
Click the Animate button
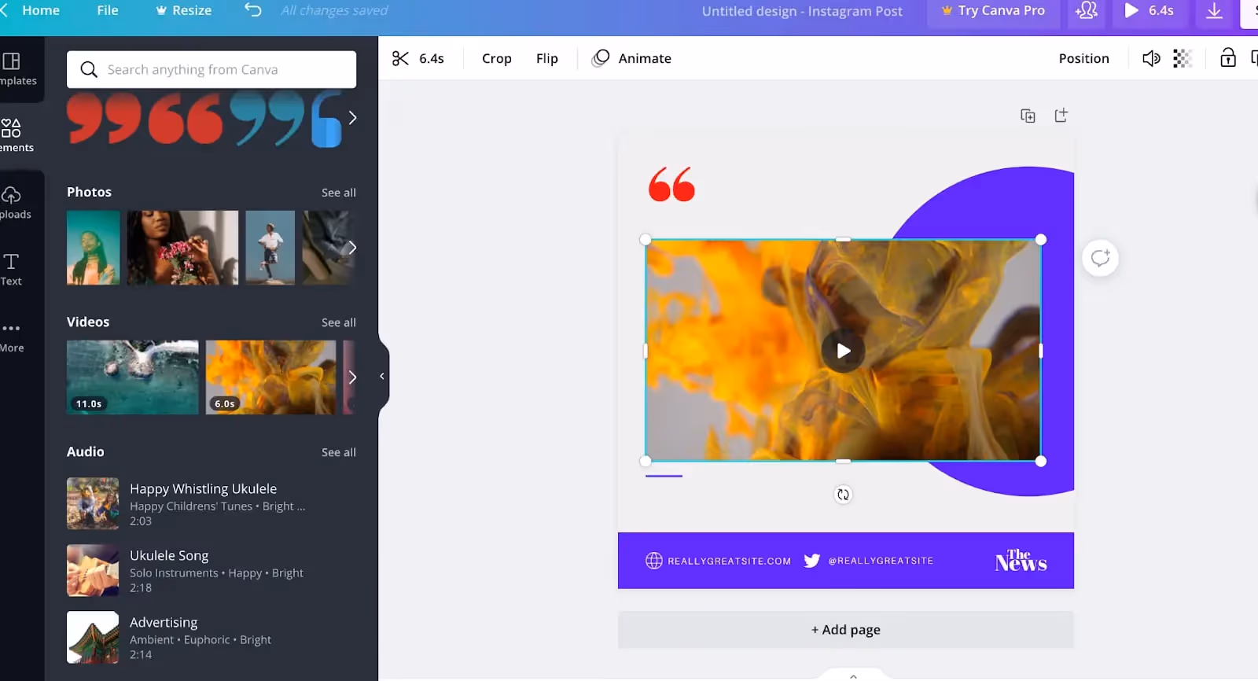632,58
